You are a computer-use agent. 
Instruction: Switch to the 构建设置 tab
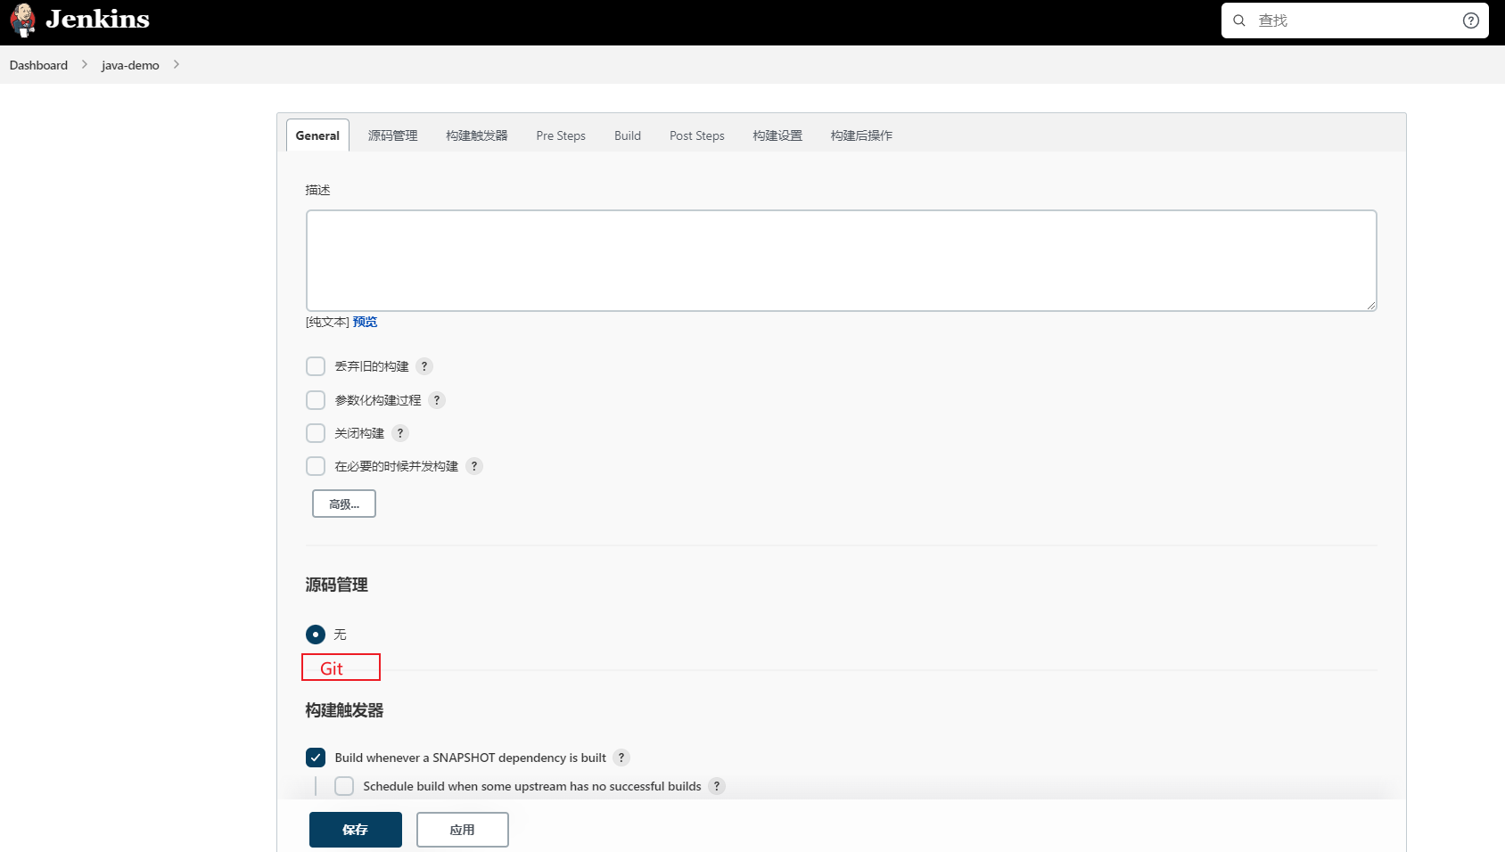pos(777,135)
